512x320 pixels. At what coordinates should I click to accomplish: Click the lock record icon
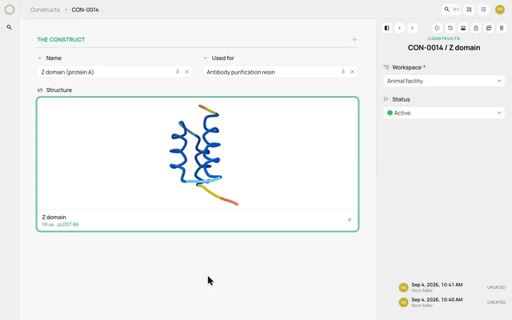(x=476, y=28)
